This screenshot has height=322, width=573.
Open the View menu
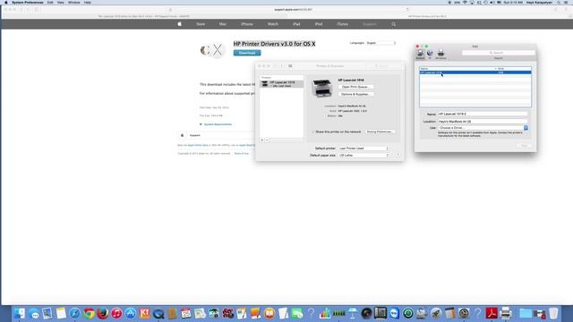pyautogui.click(x=61, y=3)
